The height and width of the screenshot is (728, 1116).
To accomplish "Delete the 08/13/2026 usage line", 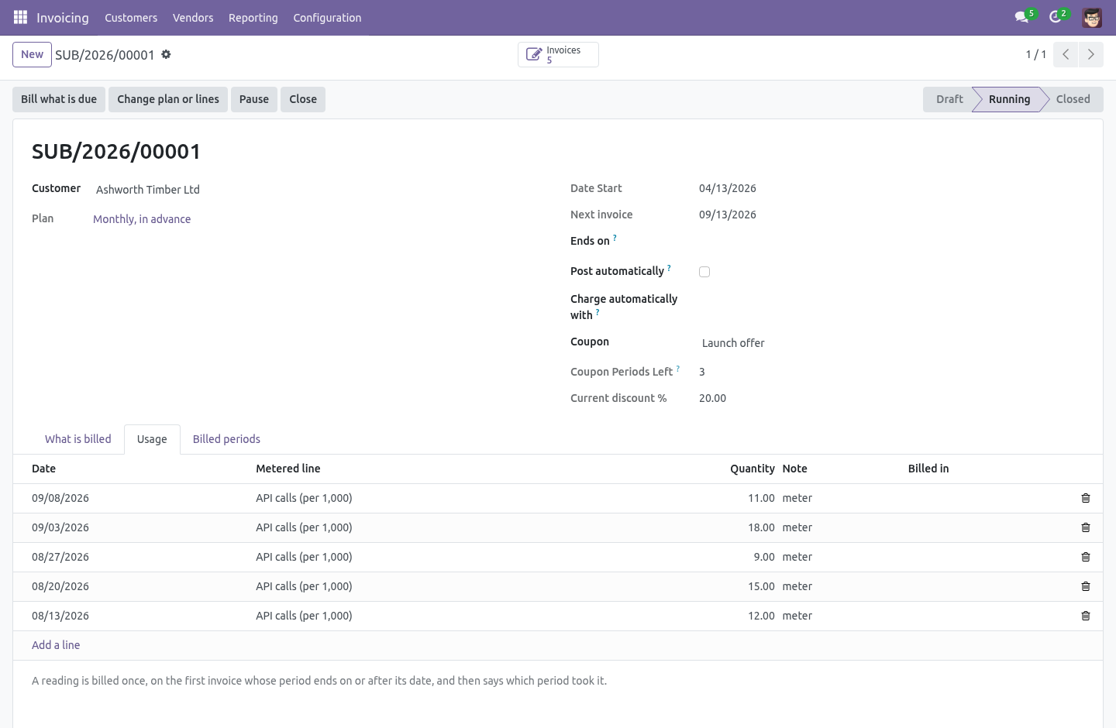I will click(1086, 616).
